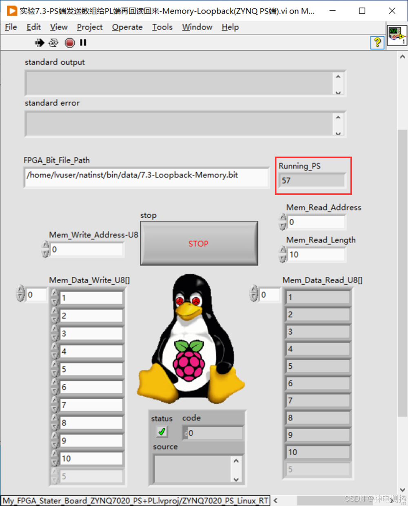Click the Mem_Data_Read_U8[] array index field
Viewport: 408px width, 506px height.
pyautogui.click(x=269, y=295)
